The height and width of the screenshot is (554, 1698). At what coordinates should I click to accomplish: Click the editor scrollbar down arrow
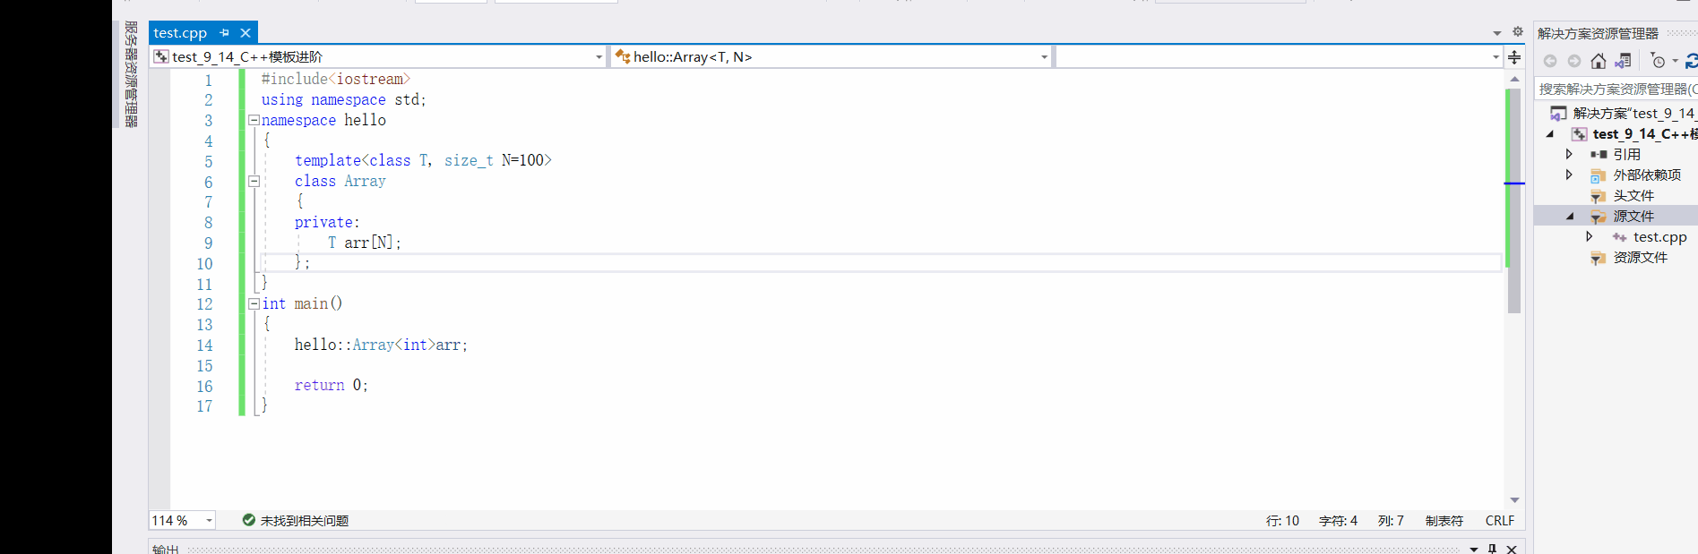tap(1514, 500)
